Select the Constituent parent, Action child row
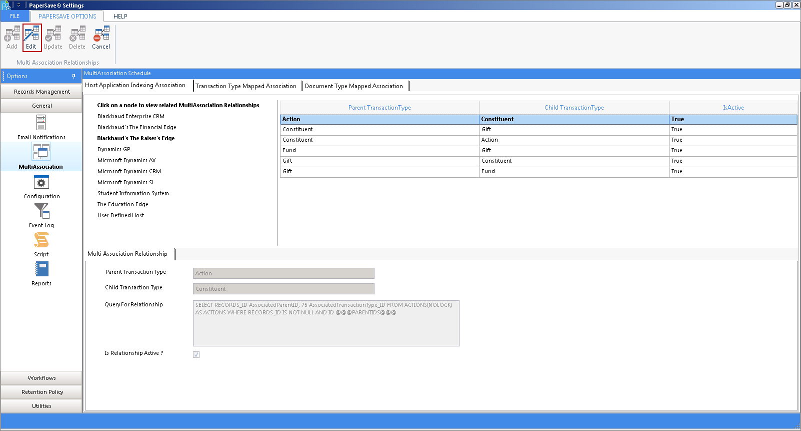This screenshot has height=431, width=801. pyautogui.click(x=538, y=140)
